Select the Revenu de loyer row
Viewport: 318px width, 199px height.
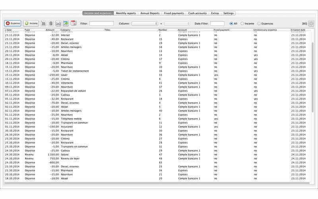(157, 158)
